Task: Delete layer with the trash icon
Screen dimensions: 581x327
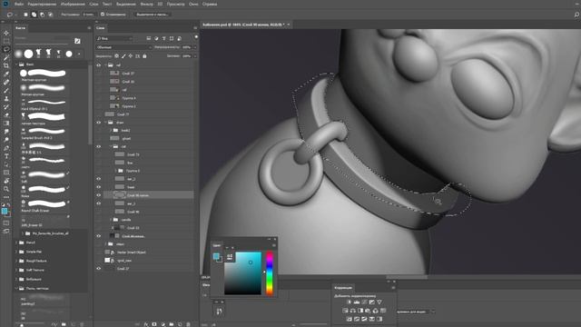Action: [188, 324]
